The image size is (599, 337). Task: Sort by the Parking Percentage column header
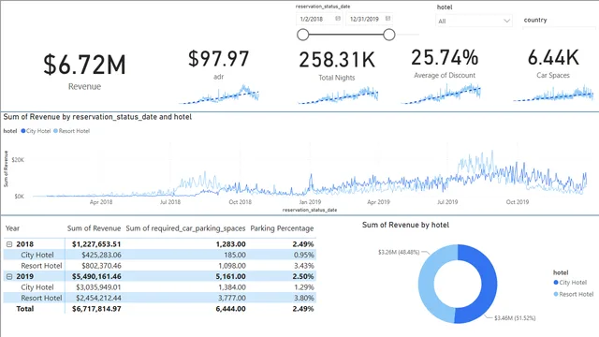282,228
